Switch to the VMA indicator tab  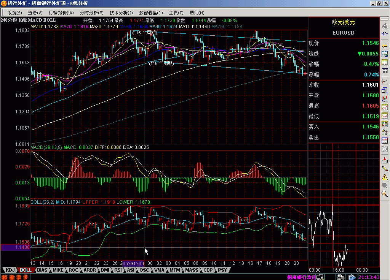coord(159,270)
